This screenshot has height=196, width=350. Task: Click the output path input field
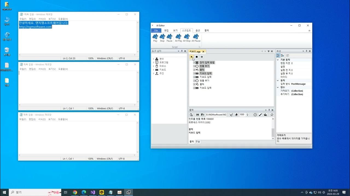216,115
